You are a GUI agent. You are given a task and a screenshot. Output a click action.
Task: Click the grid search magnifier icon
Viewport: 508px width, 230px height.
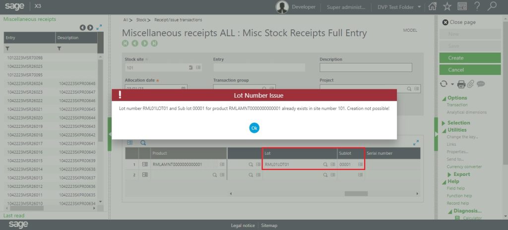click(143, 143)
